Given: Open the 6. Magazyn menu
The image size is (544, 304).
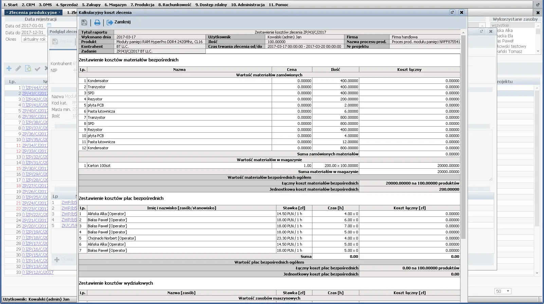Looking at the screenshot, I should pos(115,5).
